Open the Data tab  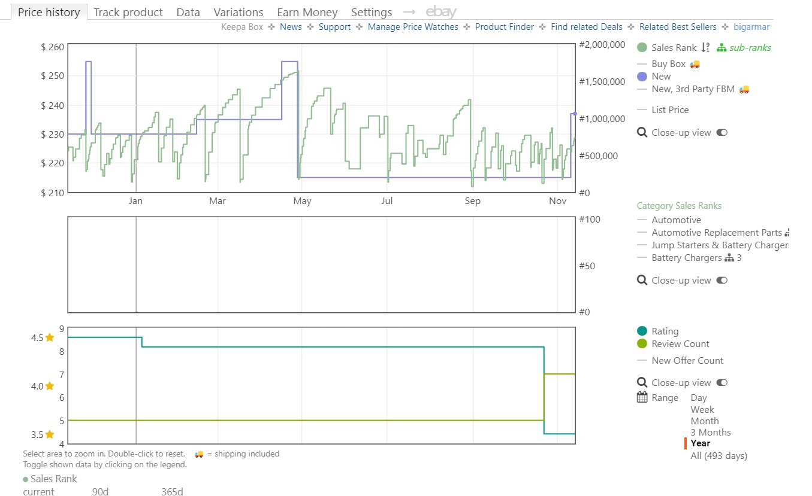[188, 12]
